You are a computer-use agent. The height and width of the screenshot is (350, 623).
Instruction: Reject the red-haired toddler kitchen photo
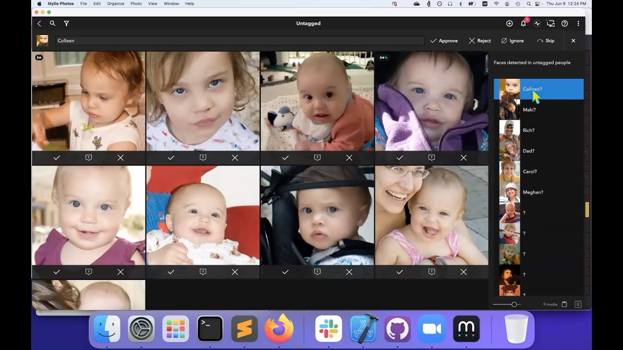coord(121,157)
